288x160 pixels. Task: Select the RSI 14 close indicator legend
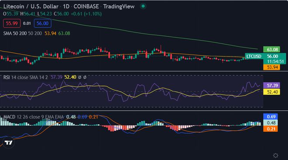(26, 77)
